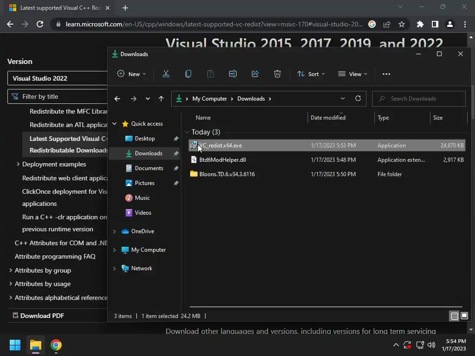Refresh the Downloads folder view
Viewport: 475px width, 356px height.
click(x=358, y=98)
